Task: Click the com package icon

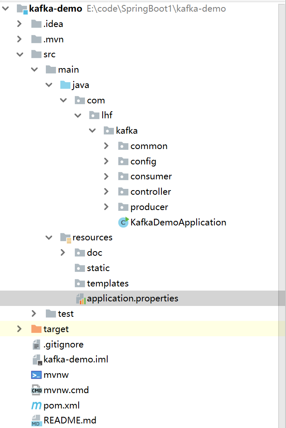Action: click(80, 100)
